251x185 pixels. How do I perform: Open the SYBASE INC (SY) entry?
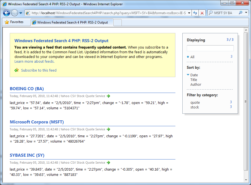[27, 155]
